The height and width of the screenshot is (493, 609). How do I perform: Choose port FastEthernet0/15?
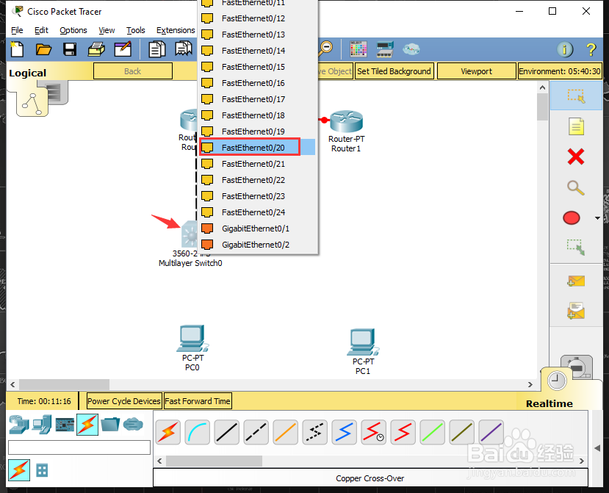coord(257,67)
